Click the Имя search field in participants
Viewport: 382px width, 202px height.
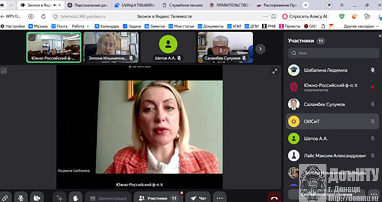(x=333, y=53)
